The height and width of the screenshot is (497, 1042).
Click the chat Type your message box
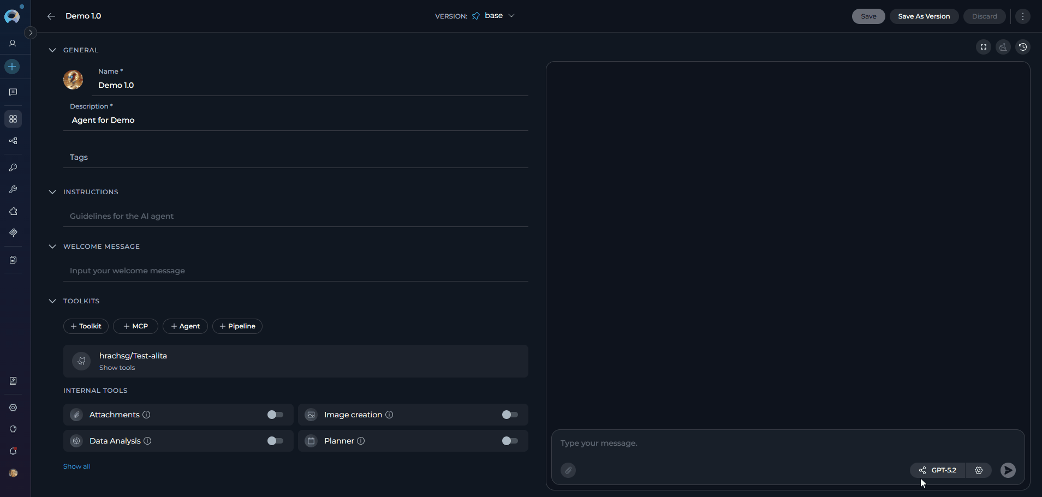pos(788,443)
